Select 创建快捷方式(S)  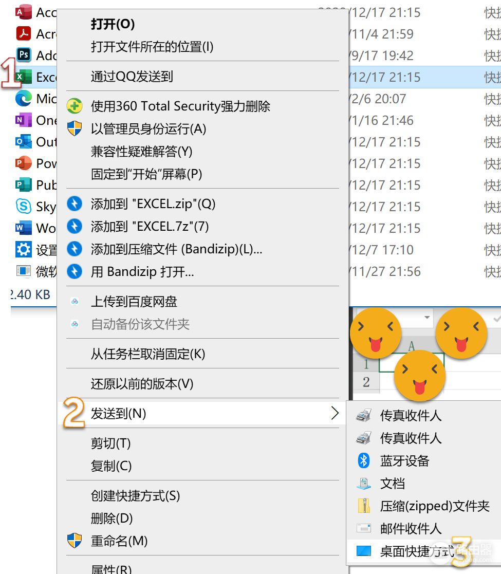[136, 496]
